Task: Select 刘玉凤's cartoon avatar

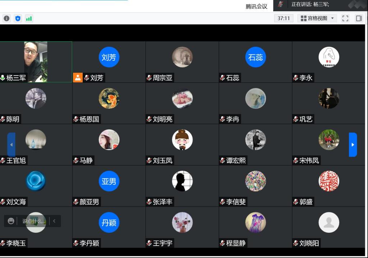Action: point(182,140)
